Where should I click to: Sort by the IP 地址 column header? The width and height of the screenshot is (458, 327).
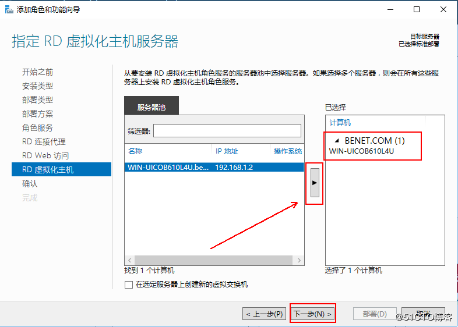tap(227, 151)
